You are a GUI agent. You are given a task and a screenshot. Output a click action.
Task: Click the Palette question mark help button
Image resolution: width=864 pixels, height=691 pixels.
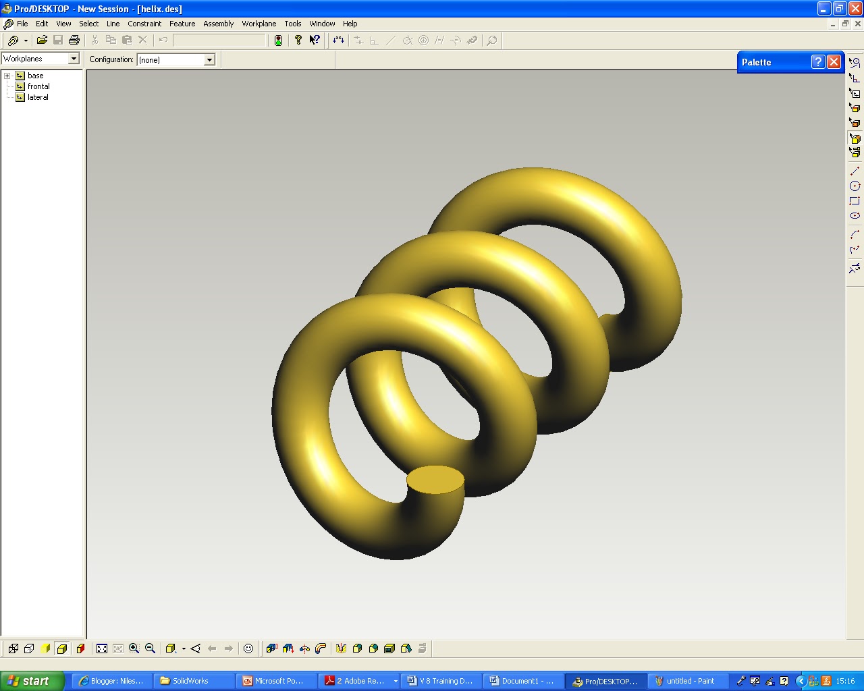tap(817, 61)
